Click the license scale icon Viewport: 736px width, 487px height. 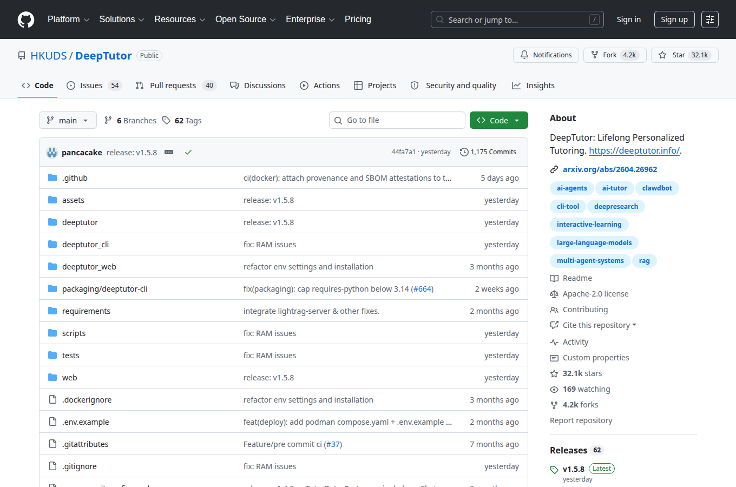click(554, 294)
